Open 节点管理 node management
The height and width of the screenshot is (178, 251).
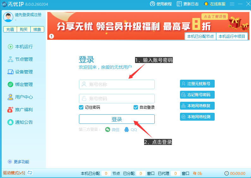[x=20, y=59]
